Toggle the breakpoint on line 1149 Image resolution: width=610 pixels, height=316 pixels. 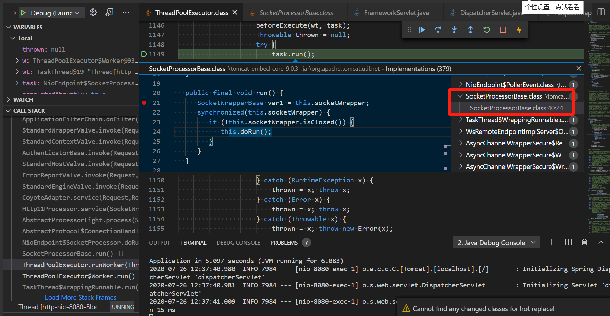(144, 54)
